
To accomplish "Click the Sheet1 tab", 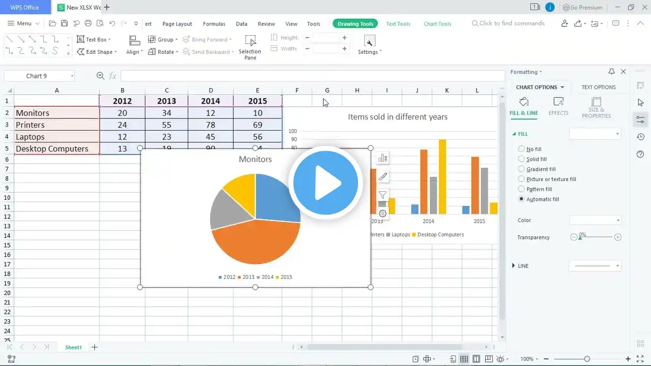I will [73, 347].
